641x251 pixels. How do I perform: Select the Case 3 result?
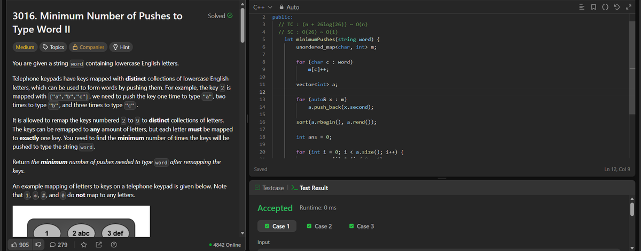[x=362, y=226]
